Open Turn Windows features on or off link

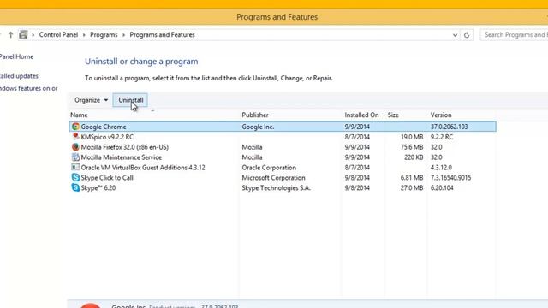28,88
